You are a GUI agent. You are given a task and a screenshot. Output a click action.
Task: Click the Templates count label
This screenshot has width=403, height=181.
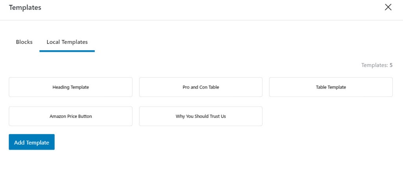tap(377, 65)
